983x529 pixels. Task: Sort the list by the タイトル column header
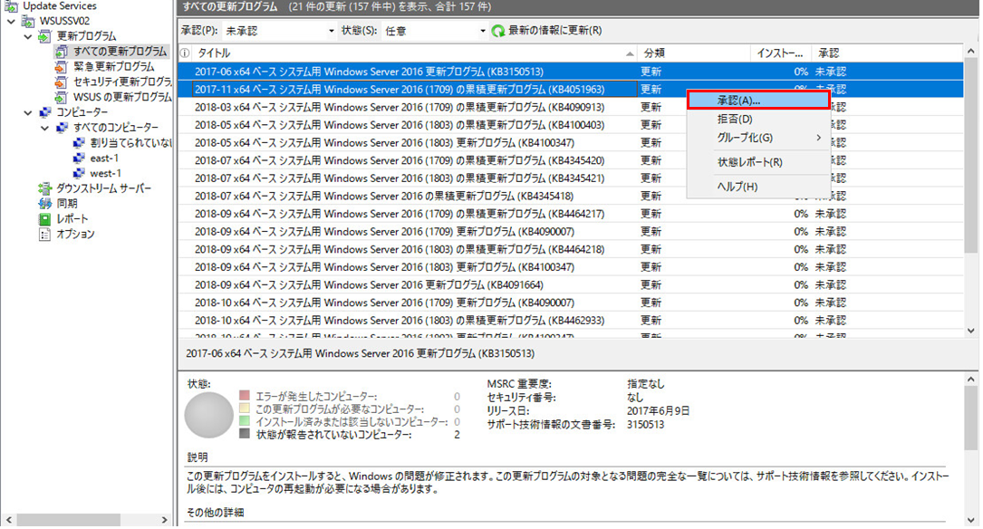tap(408, 53)
